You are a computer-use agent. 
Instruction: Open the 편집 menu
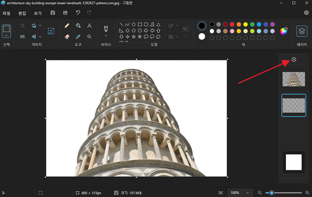point(22,13)
